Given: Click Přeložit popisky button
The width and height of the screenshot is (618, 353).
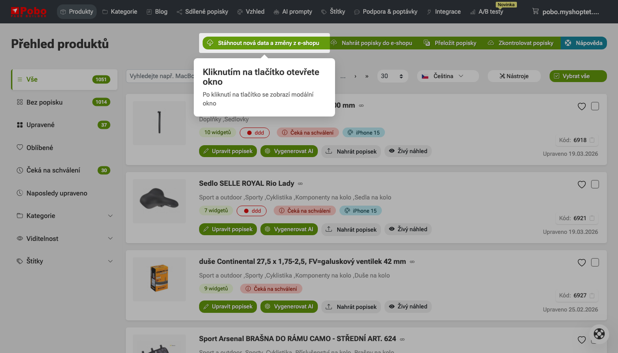Looking at the screenshot, I should (450, 43).
